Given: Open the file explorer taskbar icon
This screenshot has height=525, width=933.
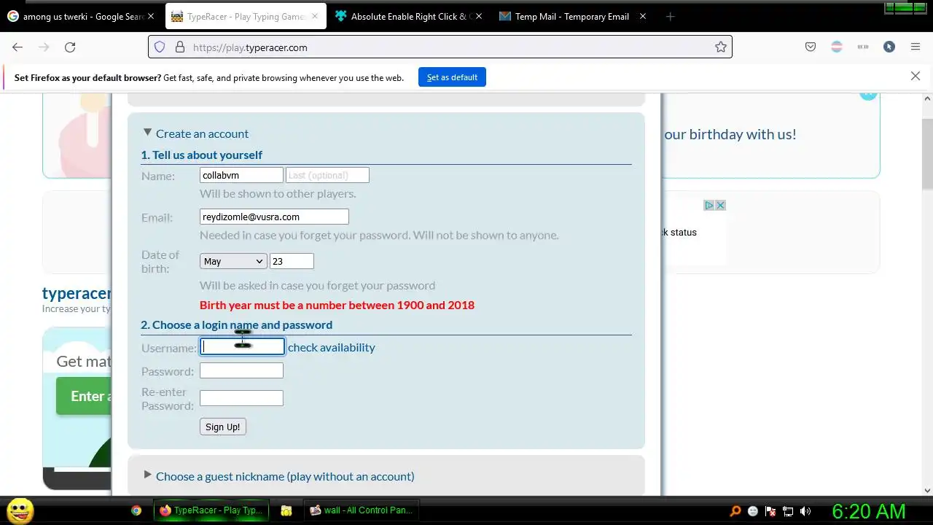Looking at the screenshot, I should point(286,510).
